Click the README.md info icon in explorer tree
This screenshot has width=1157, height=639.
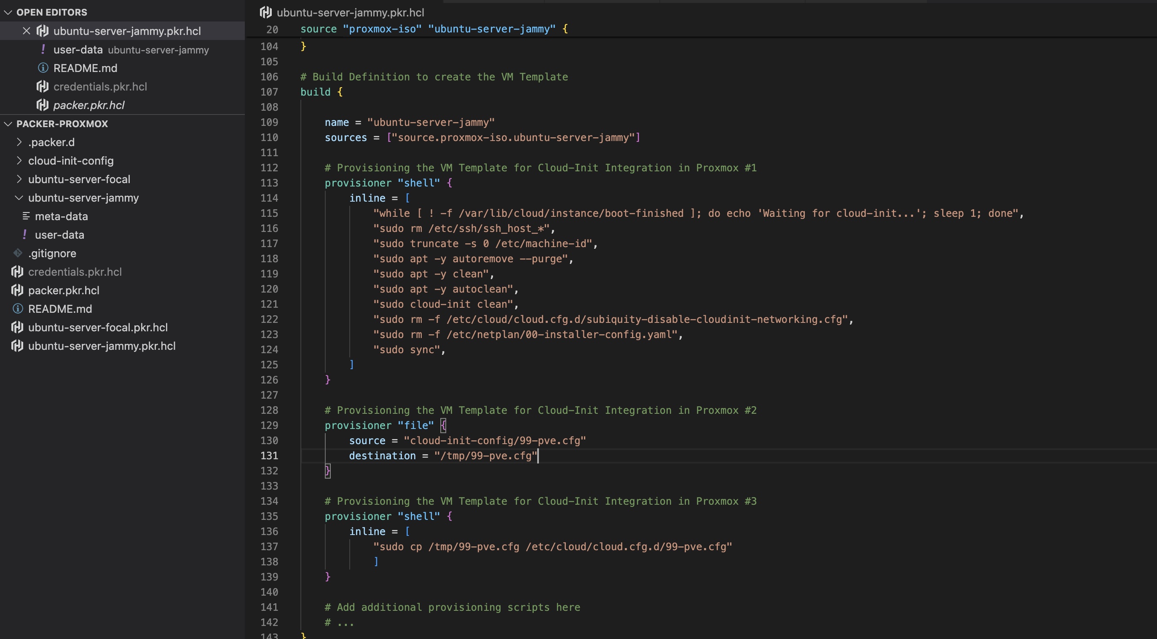pos(18,309)
